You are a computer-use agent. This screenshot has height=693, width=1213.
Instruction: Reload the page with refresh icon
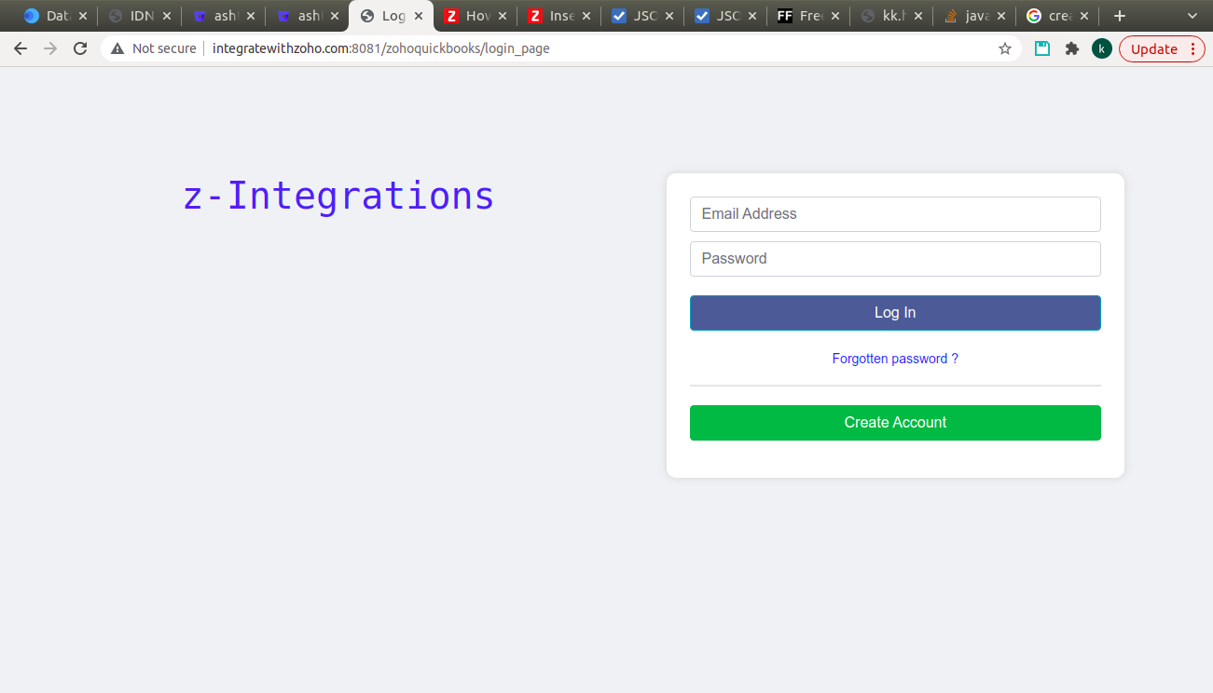click(80, 48)
